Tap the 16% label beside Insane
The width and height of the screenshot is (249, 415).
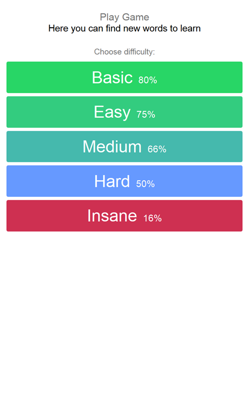(x=152, y=218)
